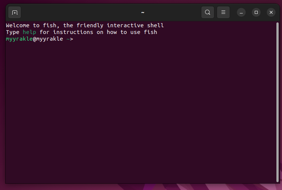Viewport: 282px width, 190px height.
Task: Click empty header bar beside new tab button
Action: 75,12
